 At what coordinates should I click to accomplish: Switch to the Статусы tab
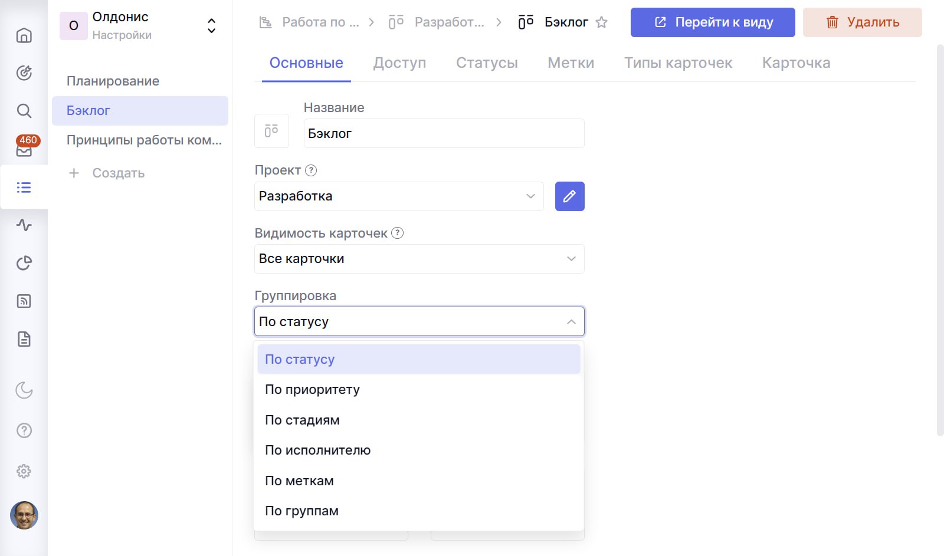coord(486,62)
